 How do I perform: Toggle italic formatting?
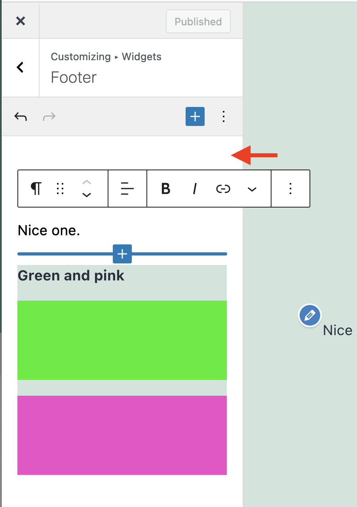(195, 189)
